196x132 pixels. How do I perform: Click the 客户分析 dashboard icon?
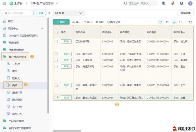(x=8, y=106)
